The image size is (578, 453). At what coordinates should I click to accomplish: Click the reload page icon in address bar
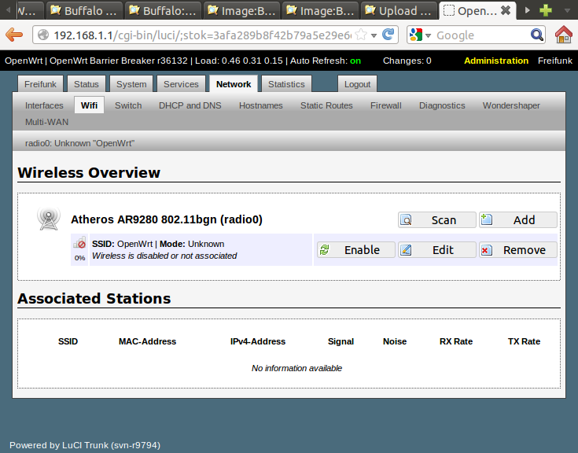[x=387, y=35]
